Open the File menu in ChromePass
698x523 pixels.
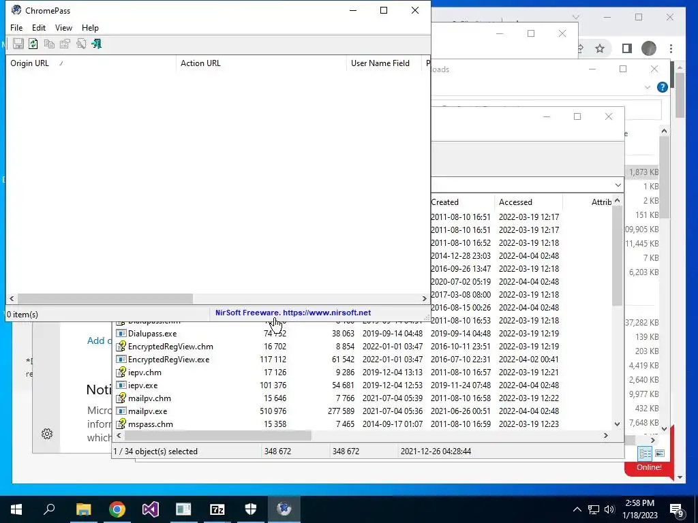point(16,27)
